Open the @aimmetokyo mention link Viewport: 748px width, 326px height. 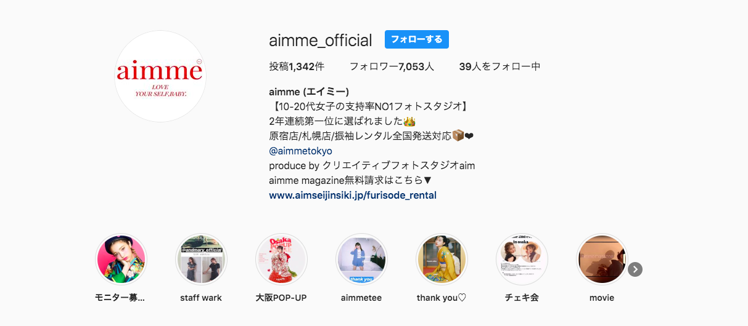pyautogui.click(x=301, y=151)
